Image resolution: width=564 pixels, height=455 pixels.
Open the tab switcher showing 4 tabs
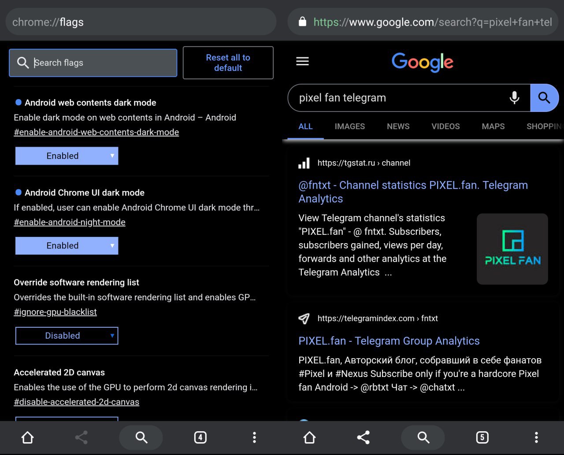pos(200,437)
